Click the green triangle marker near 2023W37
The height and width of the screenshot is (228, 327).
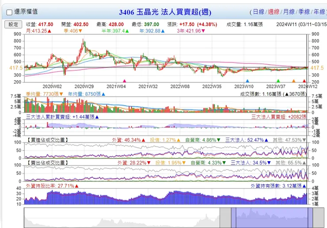coord(278,81)
